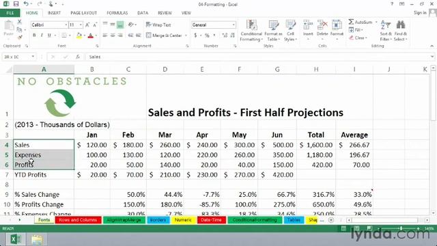Select Top Align icon
The width and height of the screenshot is (437, 246).
tap(105, 25)
